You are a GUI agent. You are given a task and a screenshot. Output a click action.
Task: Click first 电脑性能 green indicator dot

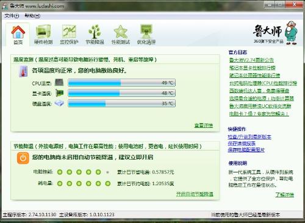click(60, 172)
